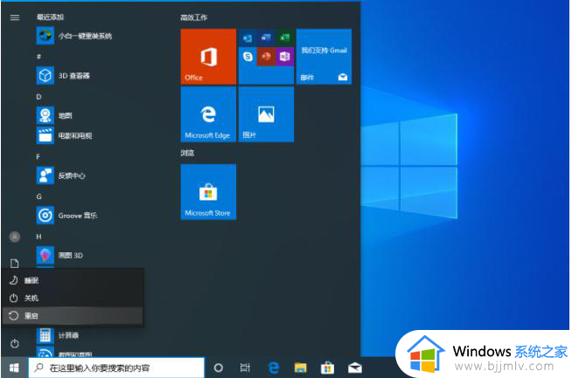Click the Windows Start button
Screen dimensions: 572x378
pyautogui.click(x=14, y=368)
